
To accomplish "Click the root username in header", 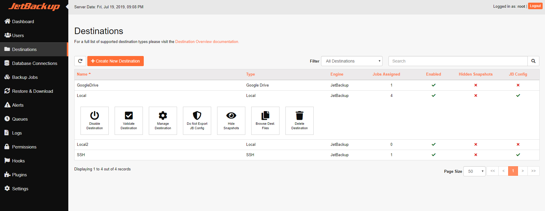I will [x=521, y=6].
